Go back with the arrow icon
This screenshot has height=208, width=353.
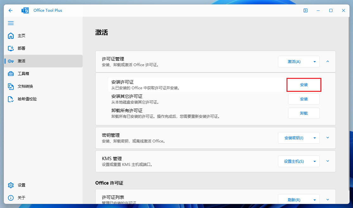[x=10, y=10]
